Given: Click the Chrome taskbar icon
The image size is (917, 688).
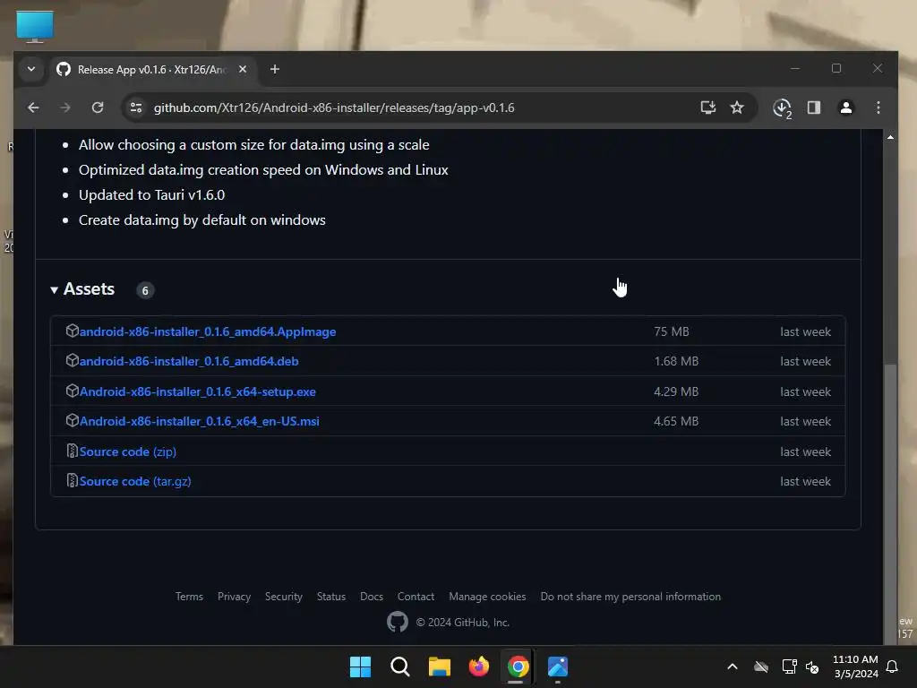Looking at the screenshot, I should tap(518, 666).
